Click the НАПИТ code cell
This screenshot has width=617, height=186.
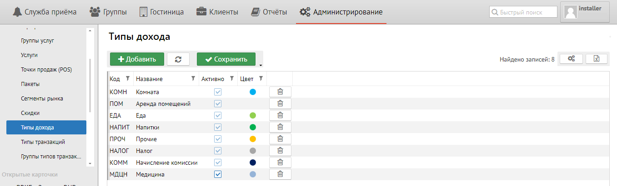click(120, 127)
